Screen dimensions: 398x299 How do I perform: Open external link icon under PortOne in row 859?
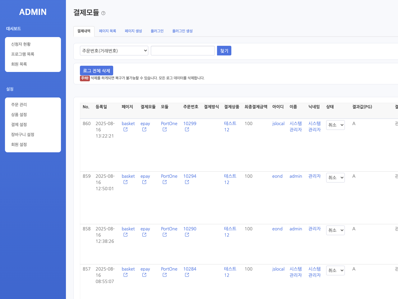[164, 182]
